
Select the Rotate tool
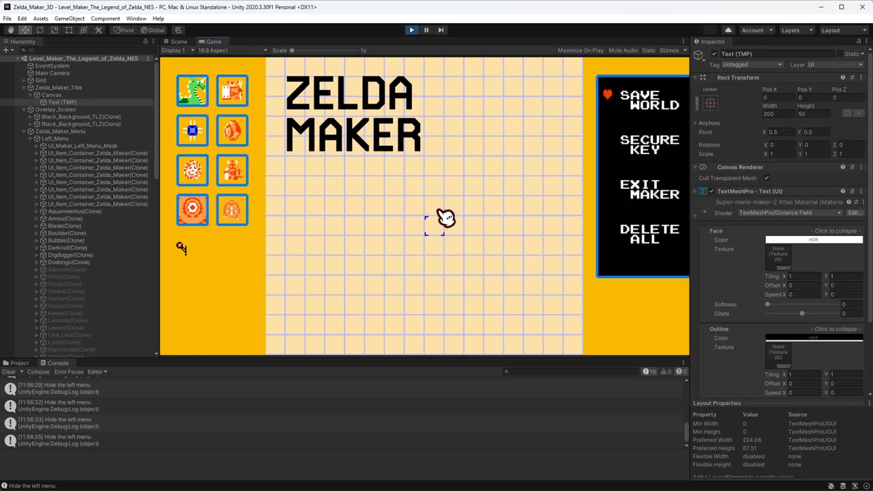[40, 30]
